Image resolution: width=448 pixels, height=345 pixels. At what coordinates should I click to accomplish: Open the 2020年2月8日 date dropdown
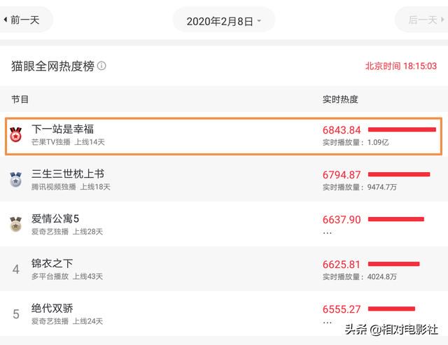tap(224, 21)
